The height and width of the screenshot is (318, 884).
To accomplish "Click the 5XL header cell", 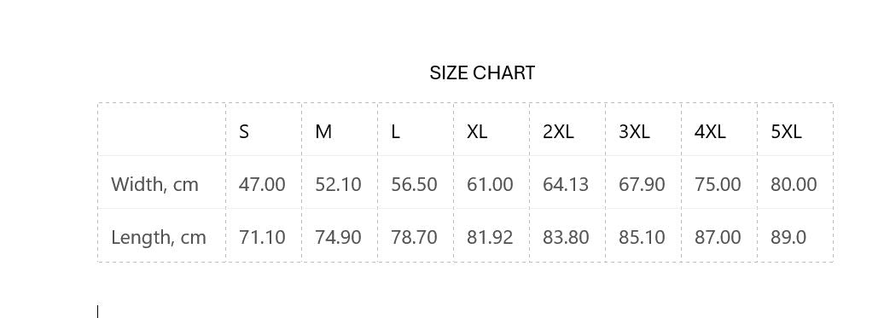I will [795, 130].
